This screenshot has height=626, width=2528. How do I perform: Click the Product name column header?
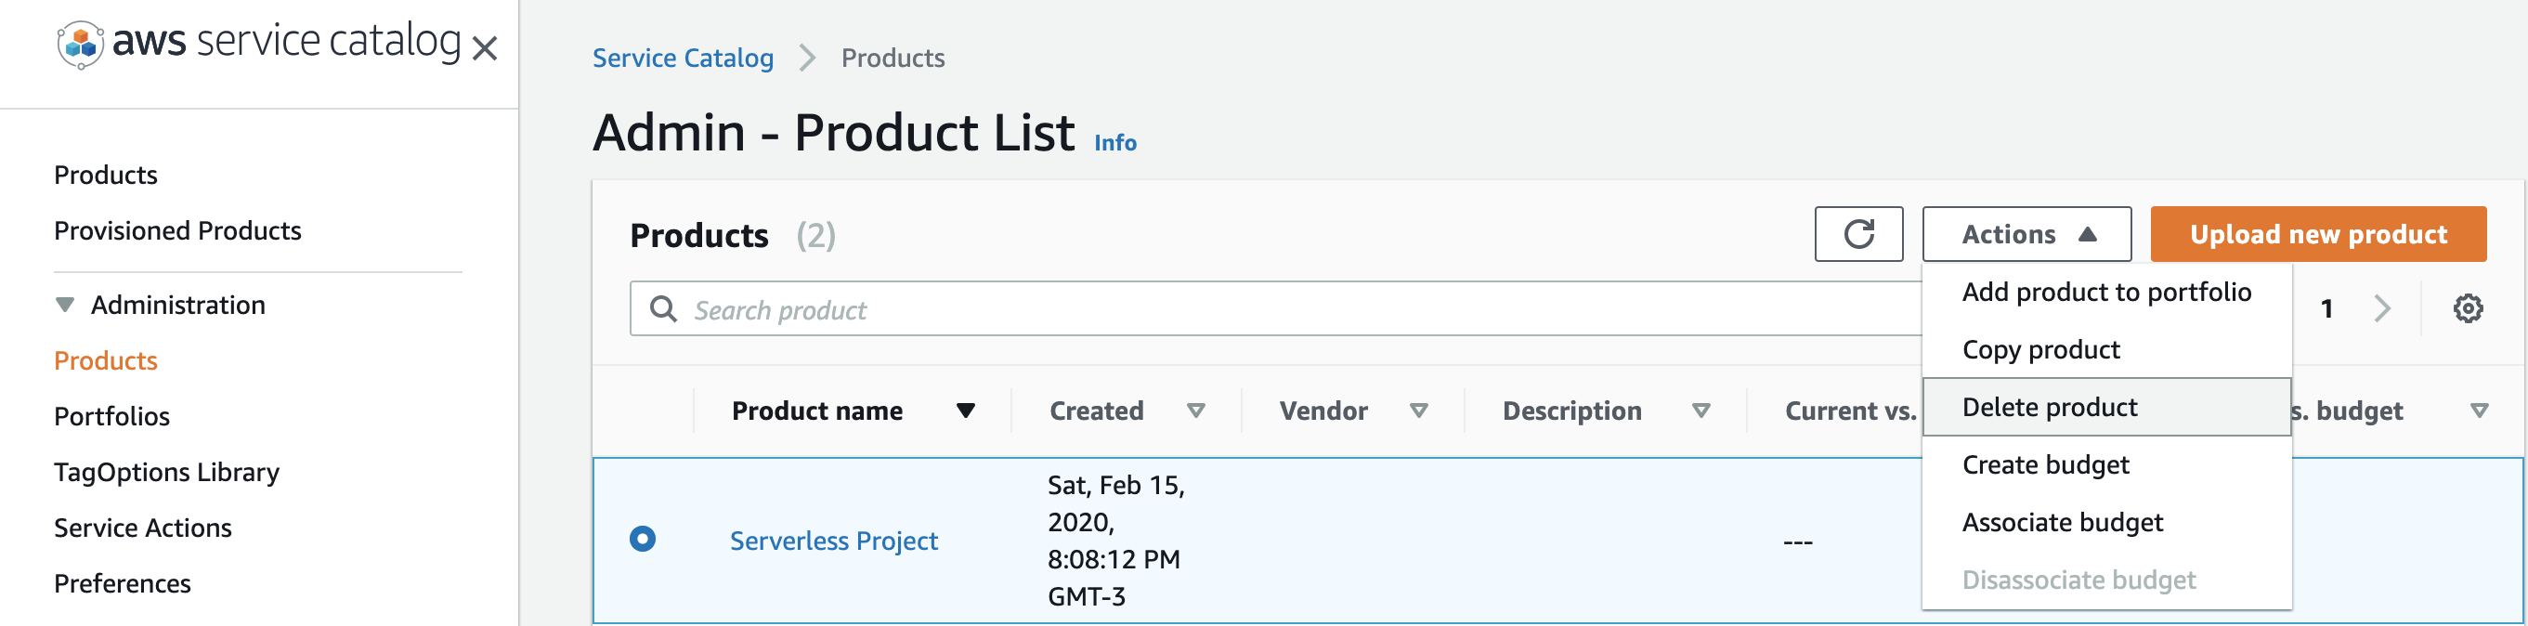point(817,411)
